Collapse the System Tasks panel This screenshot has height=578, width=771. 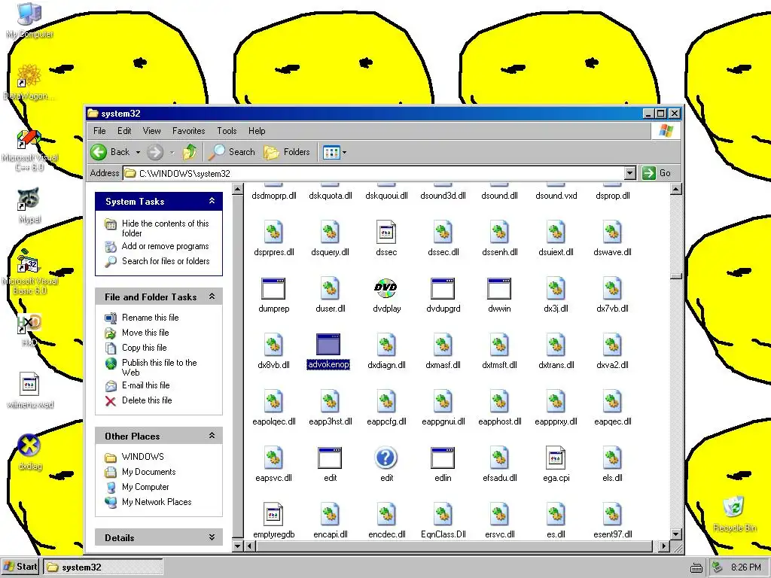point(212,201)
